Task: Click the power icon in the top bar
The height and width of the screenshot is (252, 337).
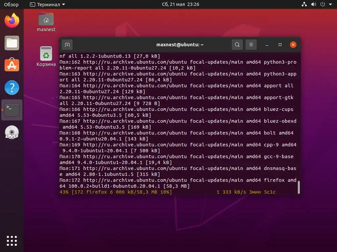Action: click(x=323, y=4)
